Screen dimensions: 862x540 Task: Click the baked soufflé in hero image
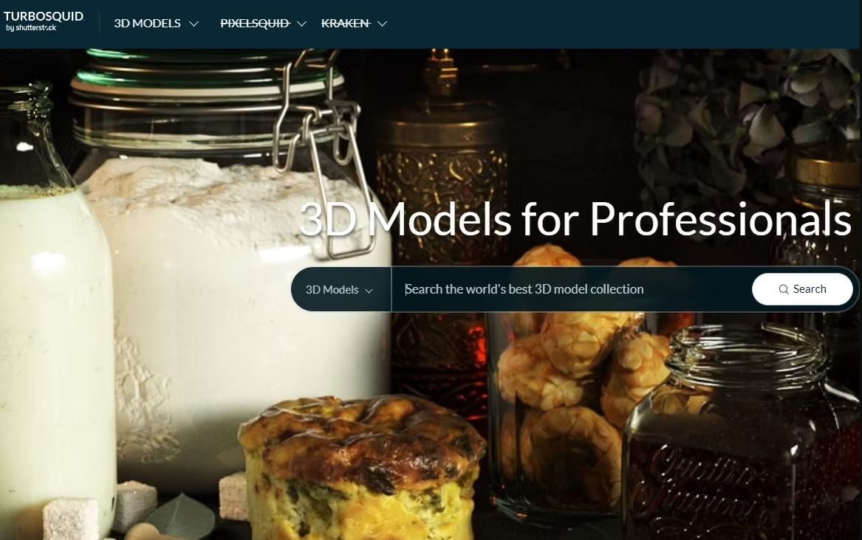tap(362, 466)
